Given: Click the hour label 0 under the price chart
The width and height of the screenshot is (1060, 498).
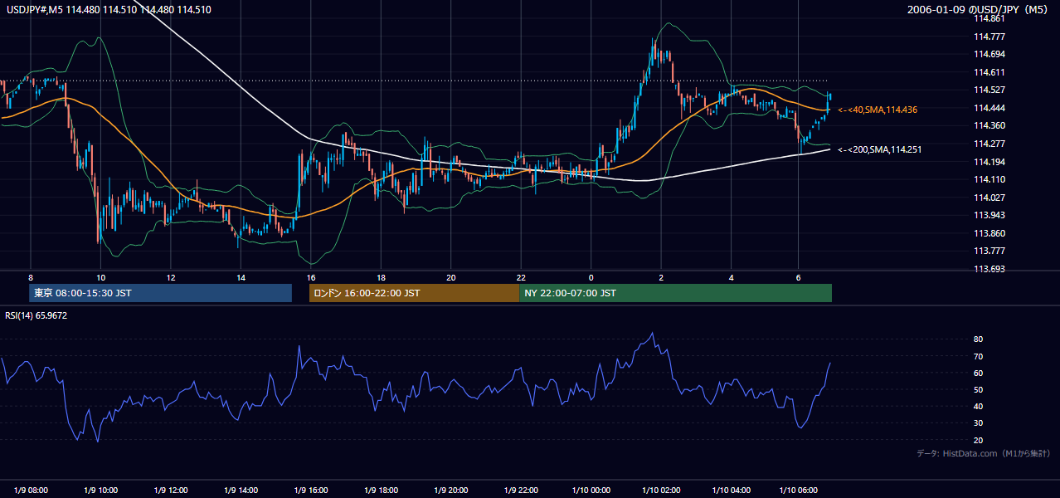Looking at the screenshot, I should [x=591, y=277].
